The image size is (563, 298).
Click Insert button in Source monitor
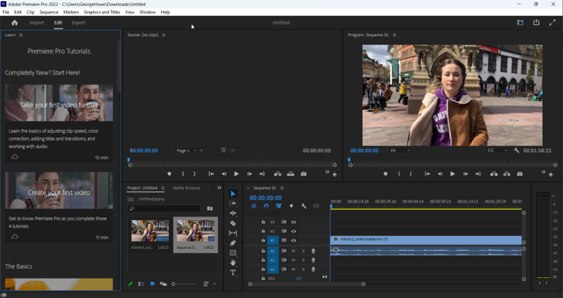point(277,174)
